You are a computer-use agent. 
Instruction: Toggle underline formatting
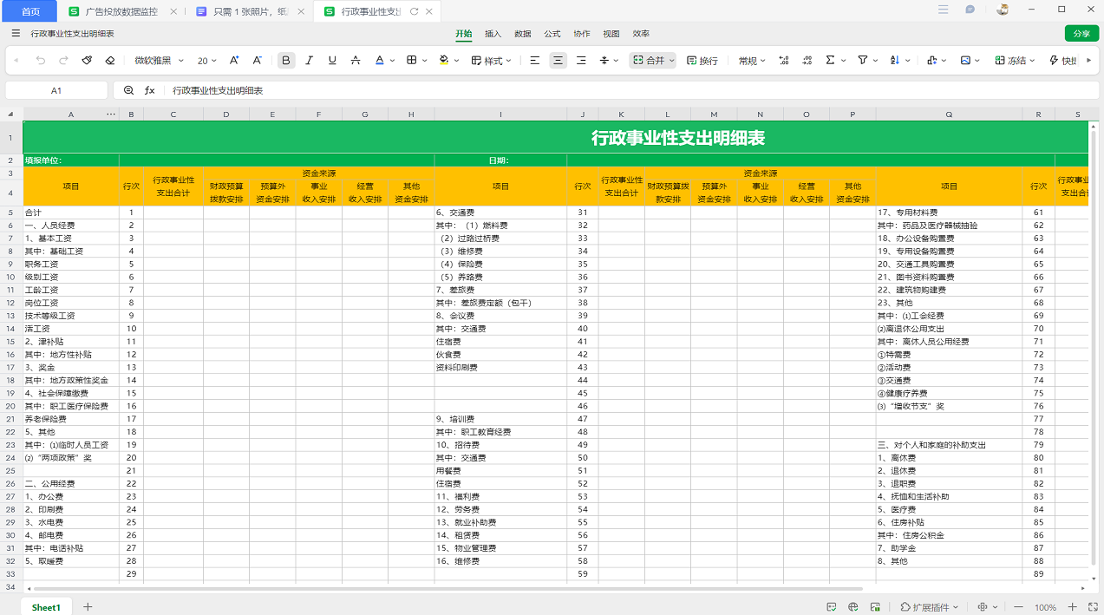[x=332, y=61]
